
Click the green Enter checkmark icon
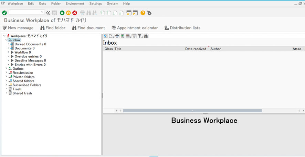4,13
